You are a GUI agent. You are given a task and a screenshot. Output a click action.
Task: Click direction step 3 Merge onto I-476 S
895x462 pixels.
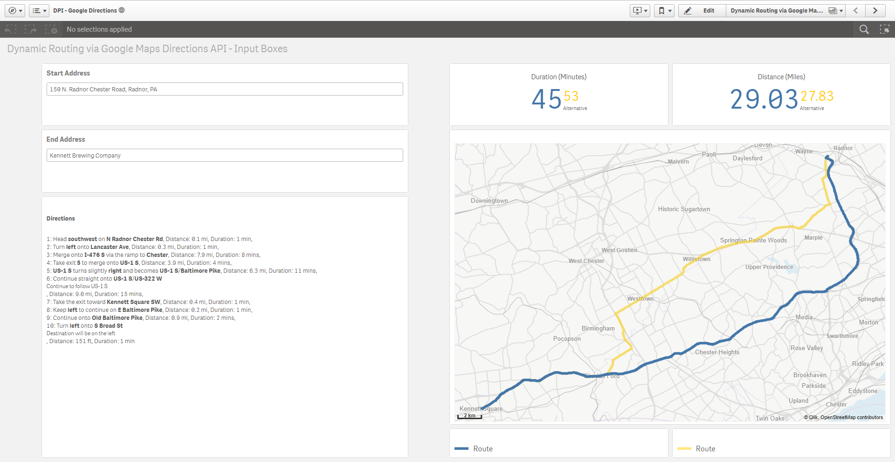[153, 255]
